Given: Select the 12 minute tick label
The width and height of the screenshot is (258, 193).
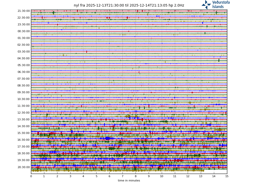Looking at the screenshot, I should pyautogui.click(x=188, y=176).
